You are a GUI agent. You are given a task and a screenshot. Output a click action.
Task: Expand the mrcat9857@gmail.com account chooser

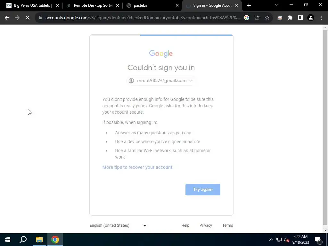pos(161,80)
